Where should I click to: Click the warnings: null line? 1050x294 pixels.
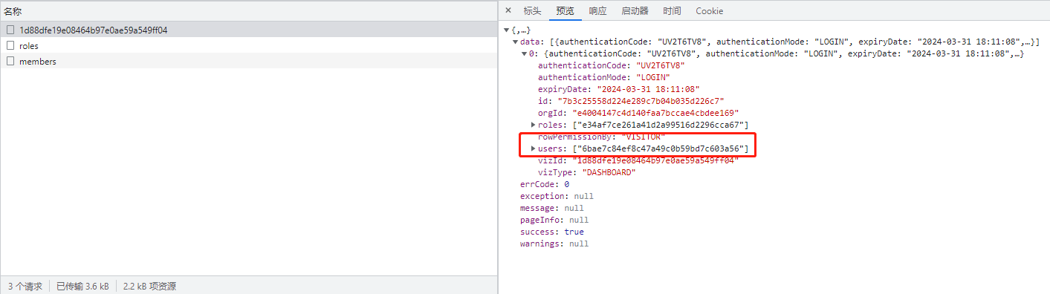[554, 244]
